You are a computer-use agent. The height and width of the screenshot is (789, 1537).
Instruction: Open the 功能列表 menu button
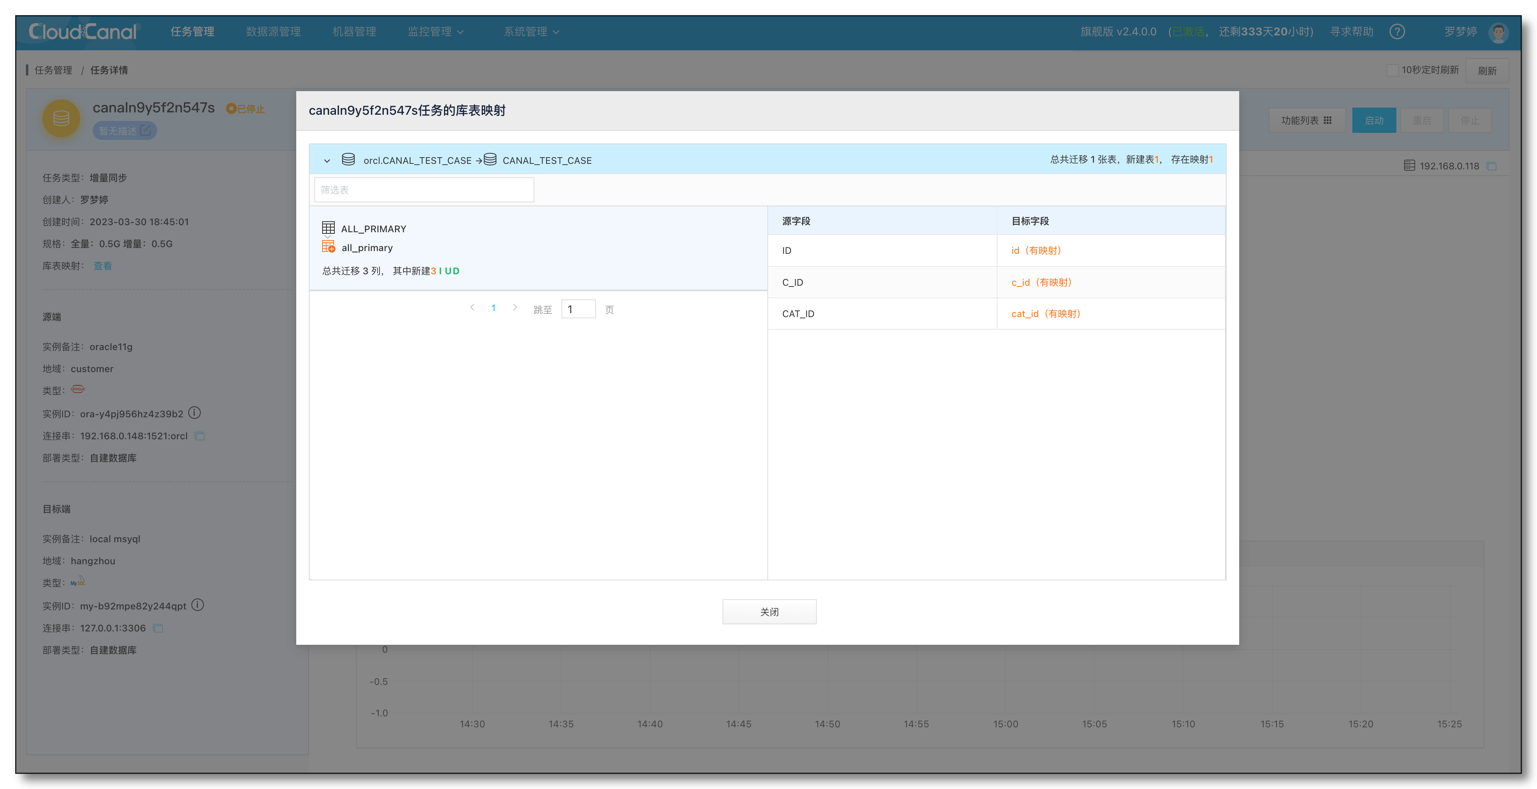pos(1306,120)
